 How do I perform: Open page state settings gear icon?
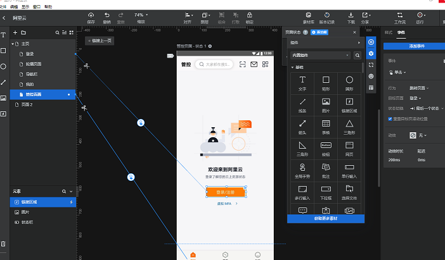coord(210,46)
